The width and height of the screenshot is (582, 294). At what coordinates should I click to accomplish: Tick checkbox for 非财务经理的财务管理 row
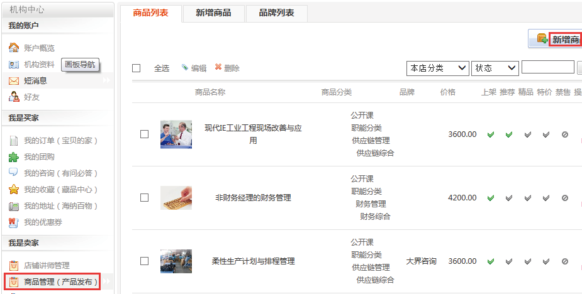144,197
